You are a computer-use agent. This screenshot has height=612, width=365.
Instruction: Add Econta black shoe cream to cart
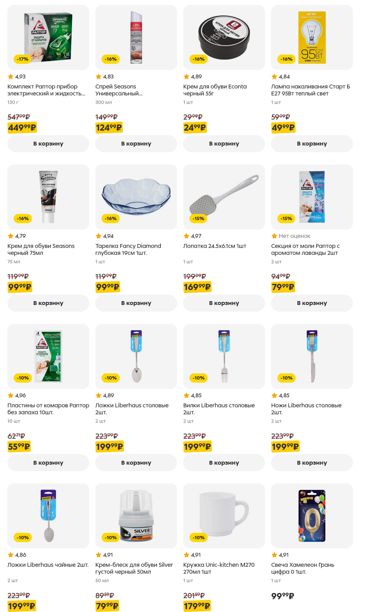tap(224, 144)
